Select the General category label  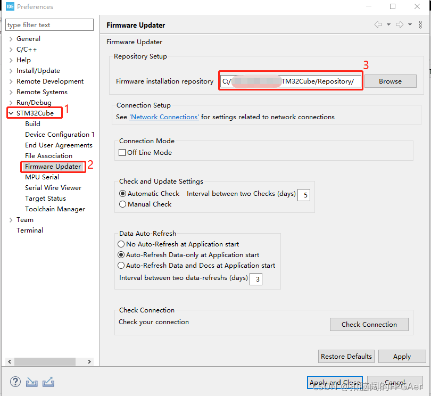[x=28, y=39]
